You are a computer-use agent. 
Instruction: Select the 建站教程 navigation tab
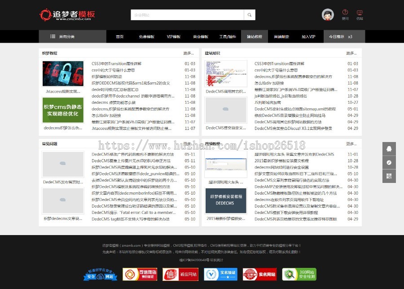pos(255,37)
